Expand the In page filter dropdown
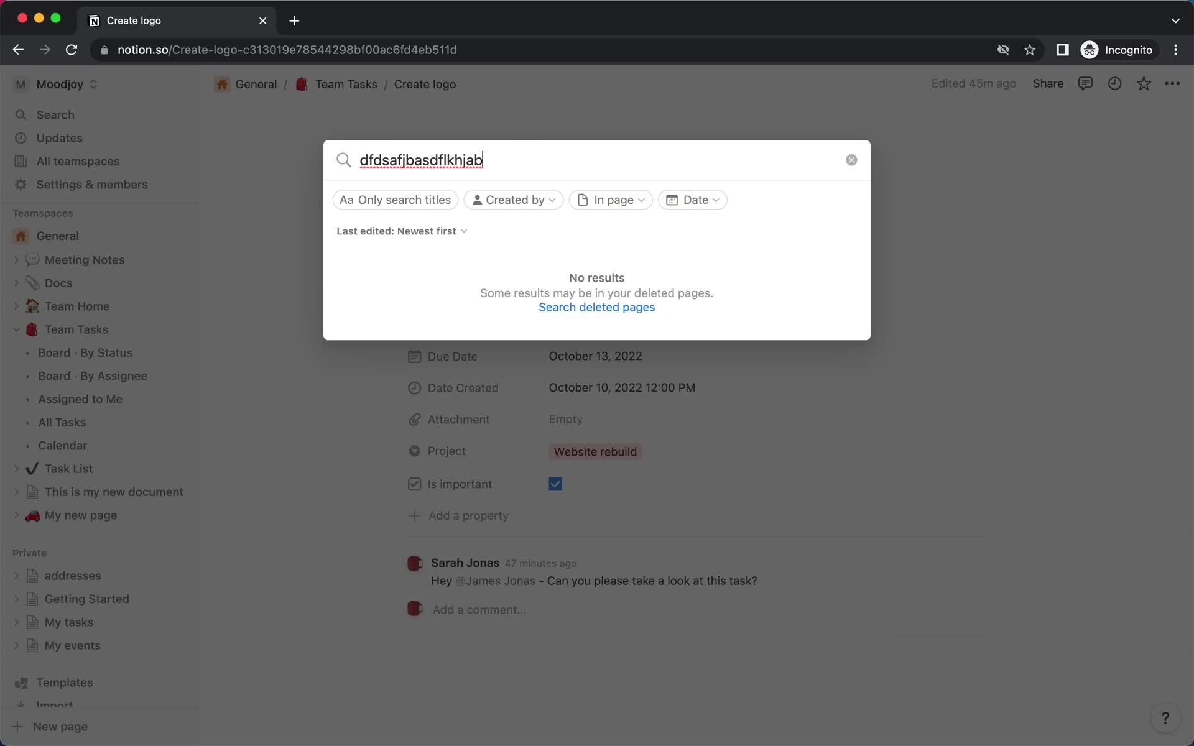 (610, 198)
